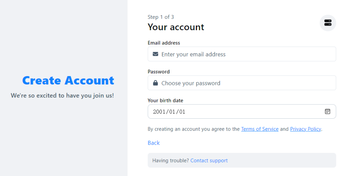Click the Email address label

tap(164, 43)
